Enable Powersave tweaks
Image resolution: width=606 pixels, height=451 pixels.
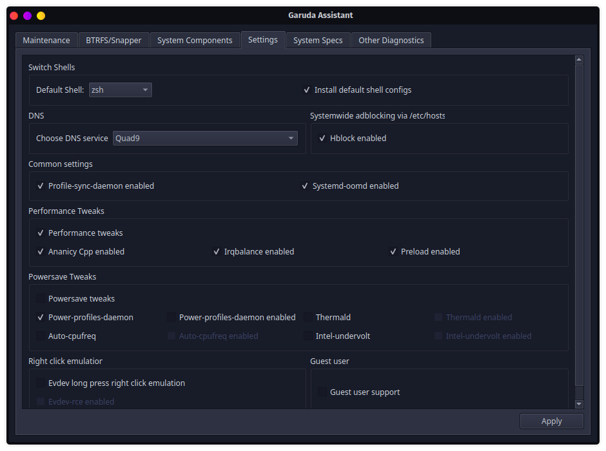tap(41, 298)
